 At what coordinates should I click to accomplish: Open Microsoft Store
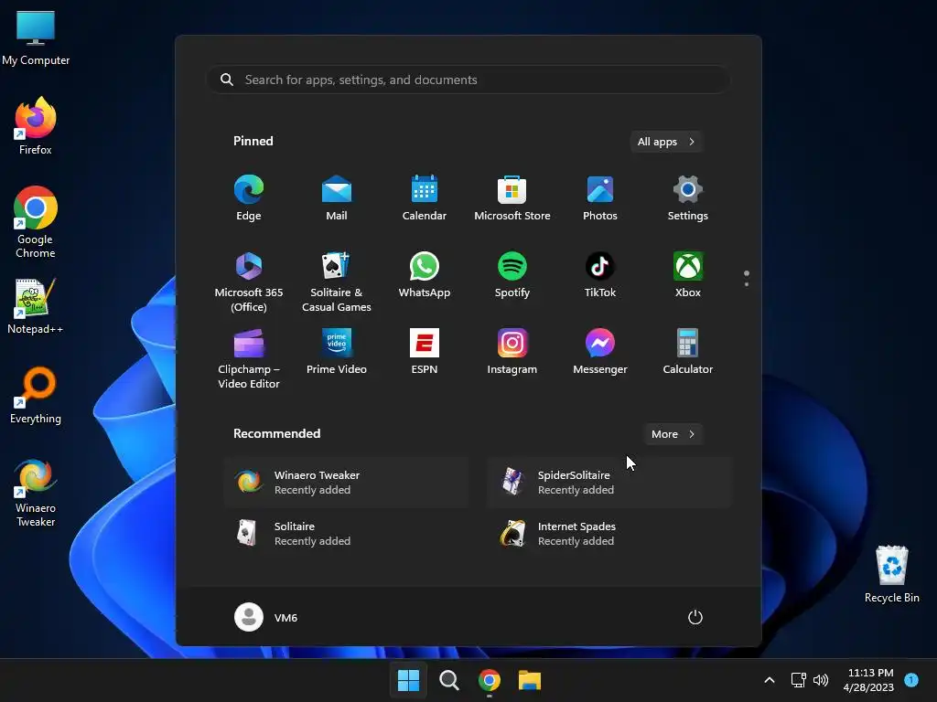click(x=512, y=198)
